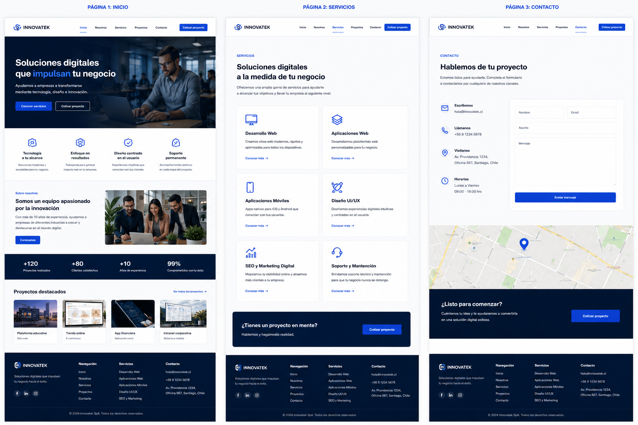Select Inicio in Página 1 navigation
638x425 pixels.
pos(83,28)
